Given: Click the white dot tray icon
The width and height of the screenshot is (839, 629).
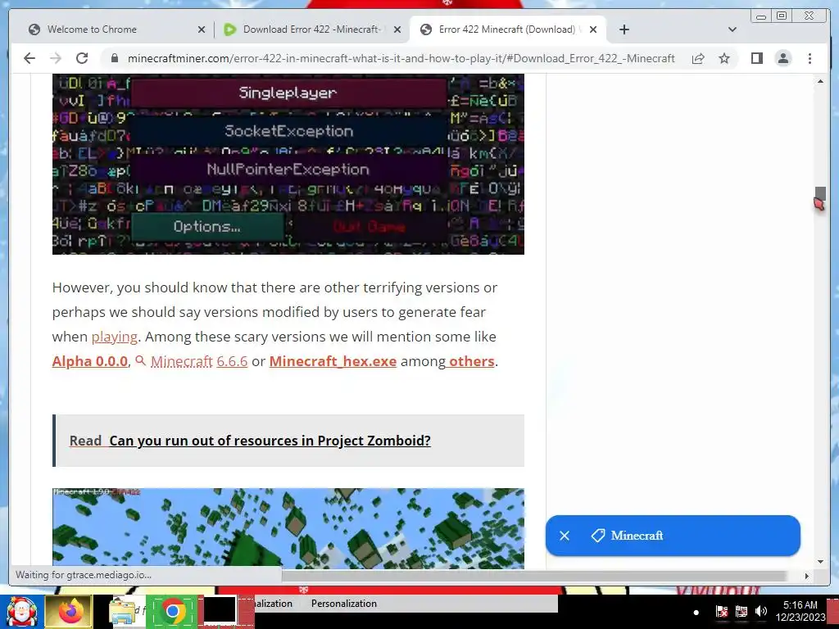Looking at the screenshot, I should (x=696, y=613).
